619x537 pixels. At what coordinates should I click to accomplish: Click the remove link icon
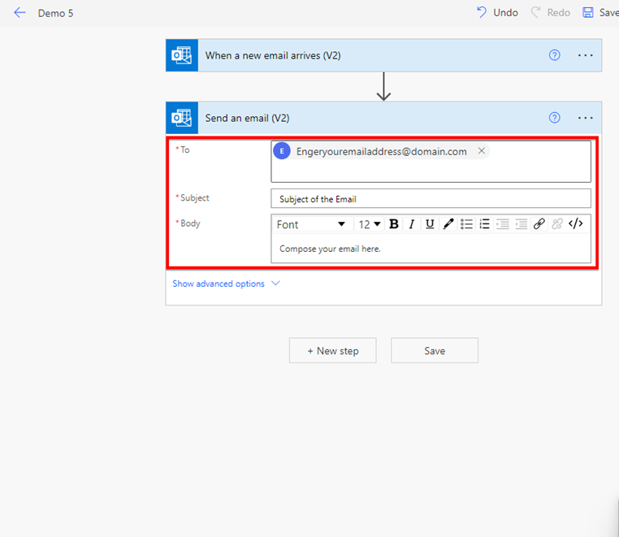click(557, 224)
